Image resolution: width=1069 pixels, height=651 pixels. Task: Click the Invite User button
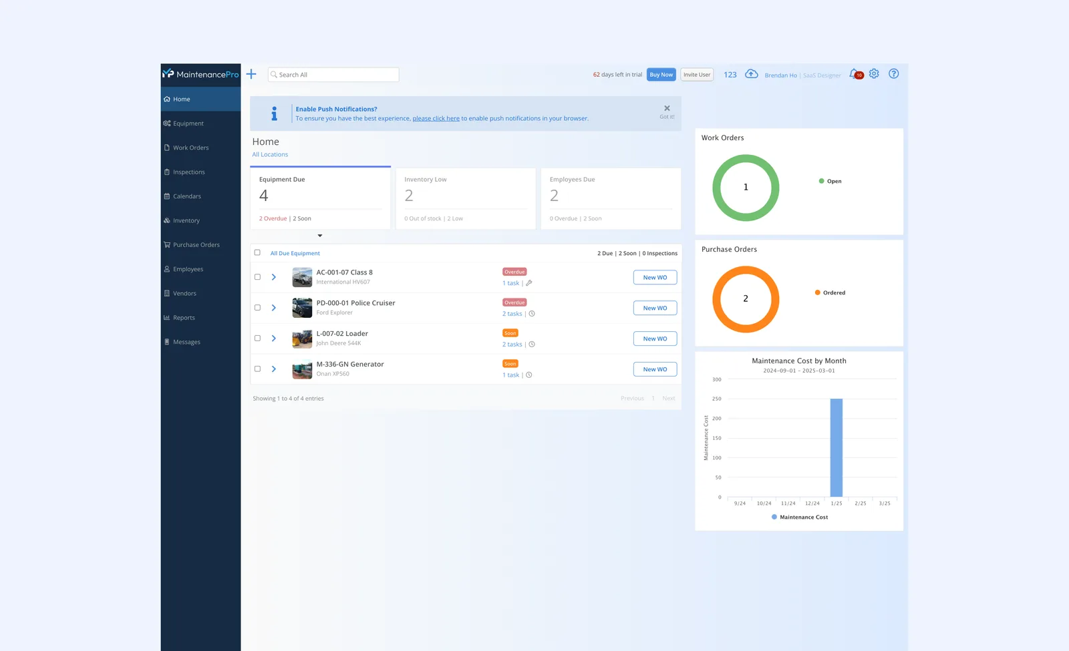(697, 75)
